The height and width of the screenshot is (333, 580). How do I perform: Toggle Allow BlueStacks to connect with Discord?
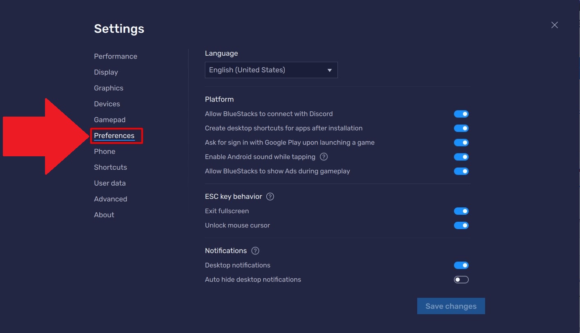[x=461, y=114]
